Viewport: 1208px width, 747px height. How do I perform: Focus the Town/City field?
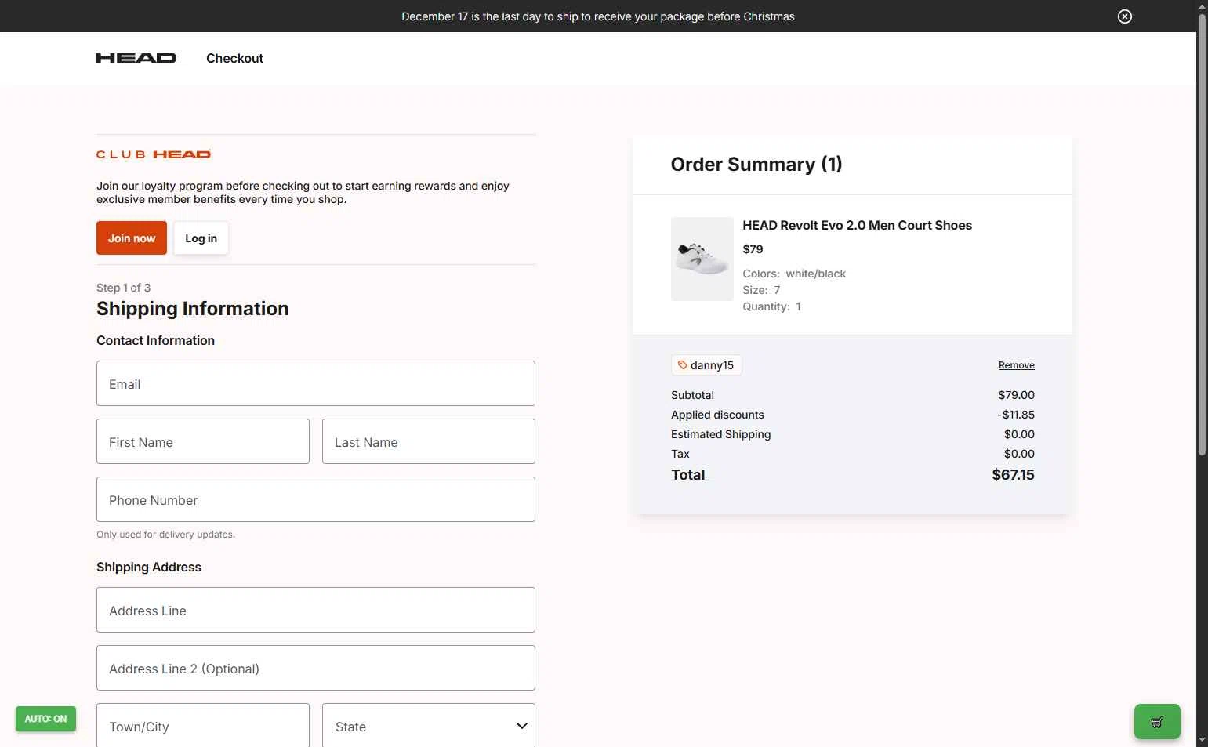(x=203, y=725)
